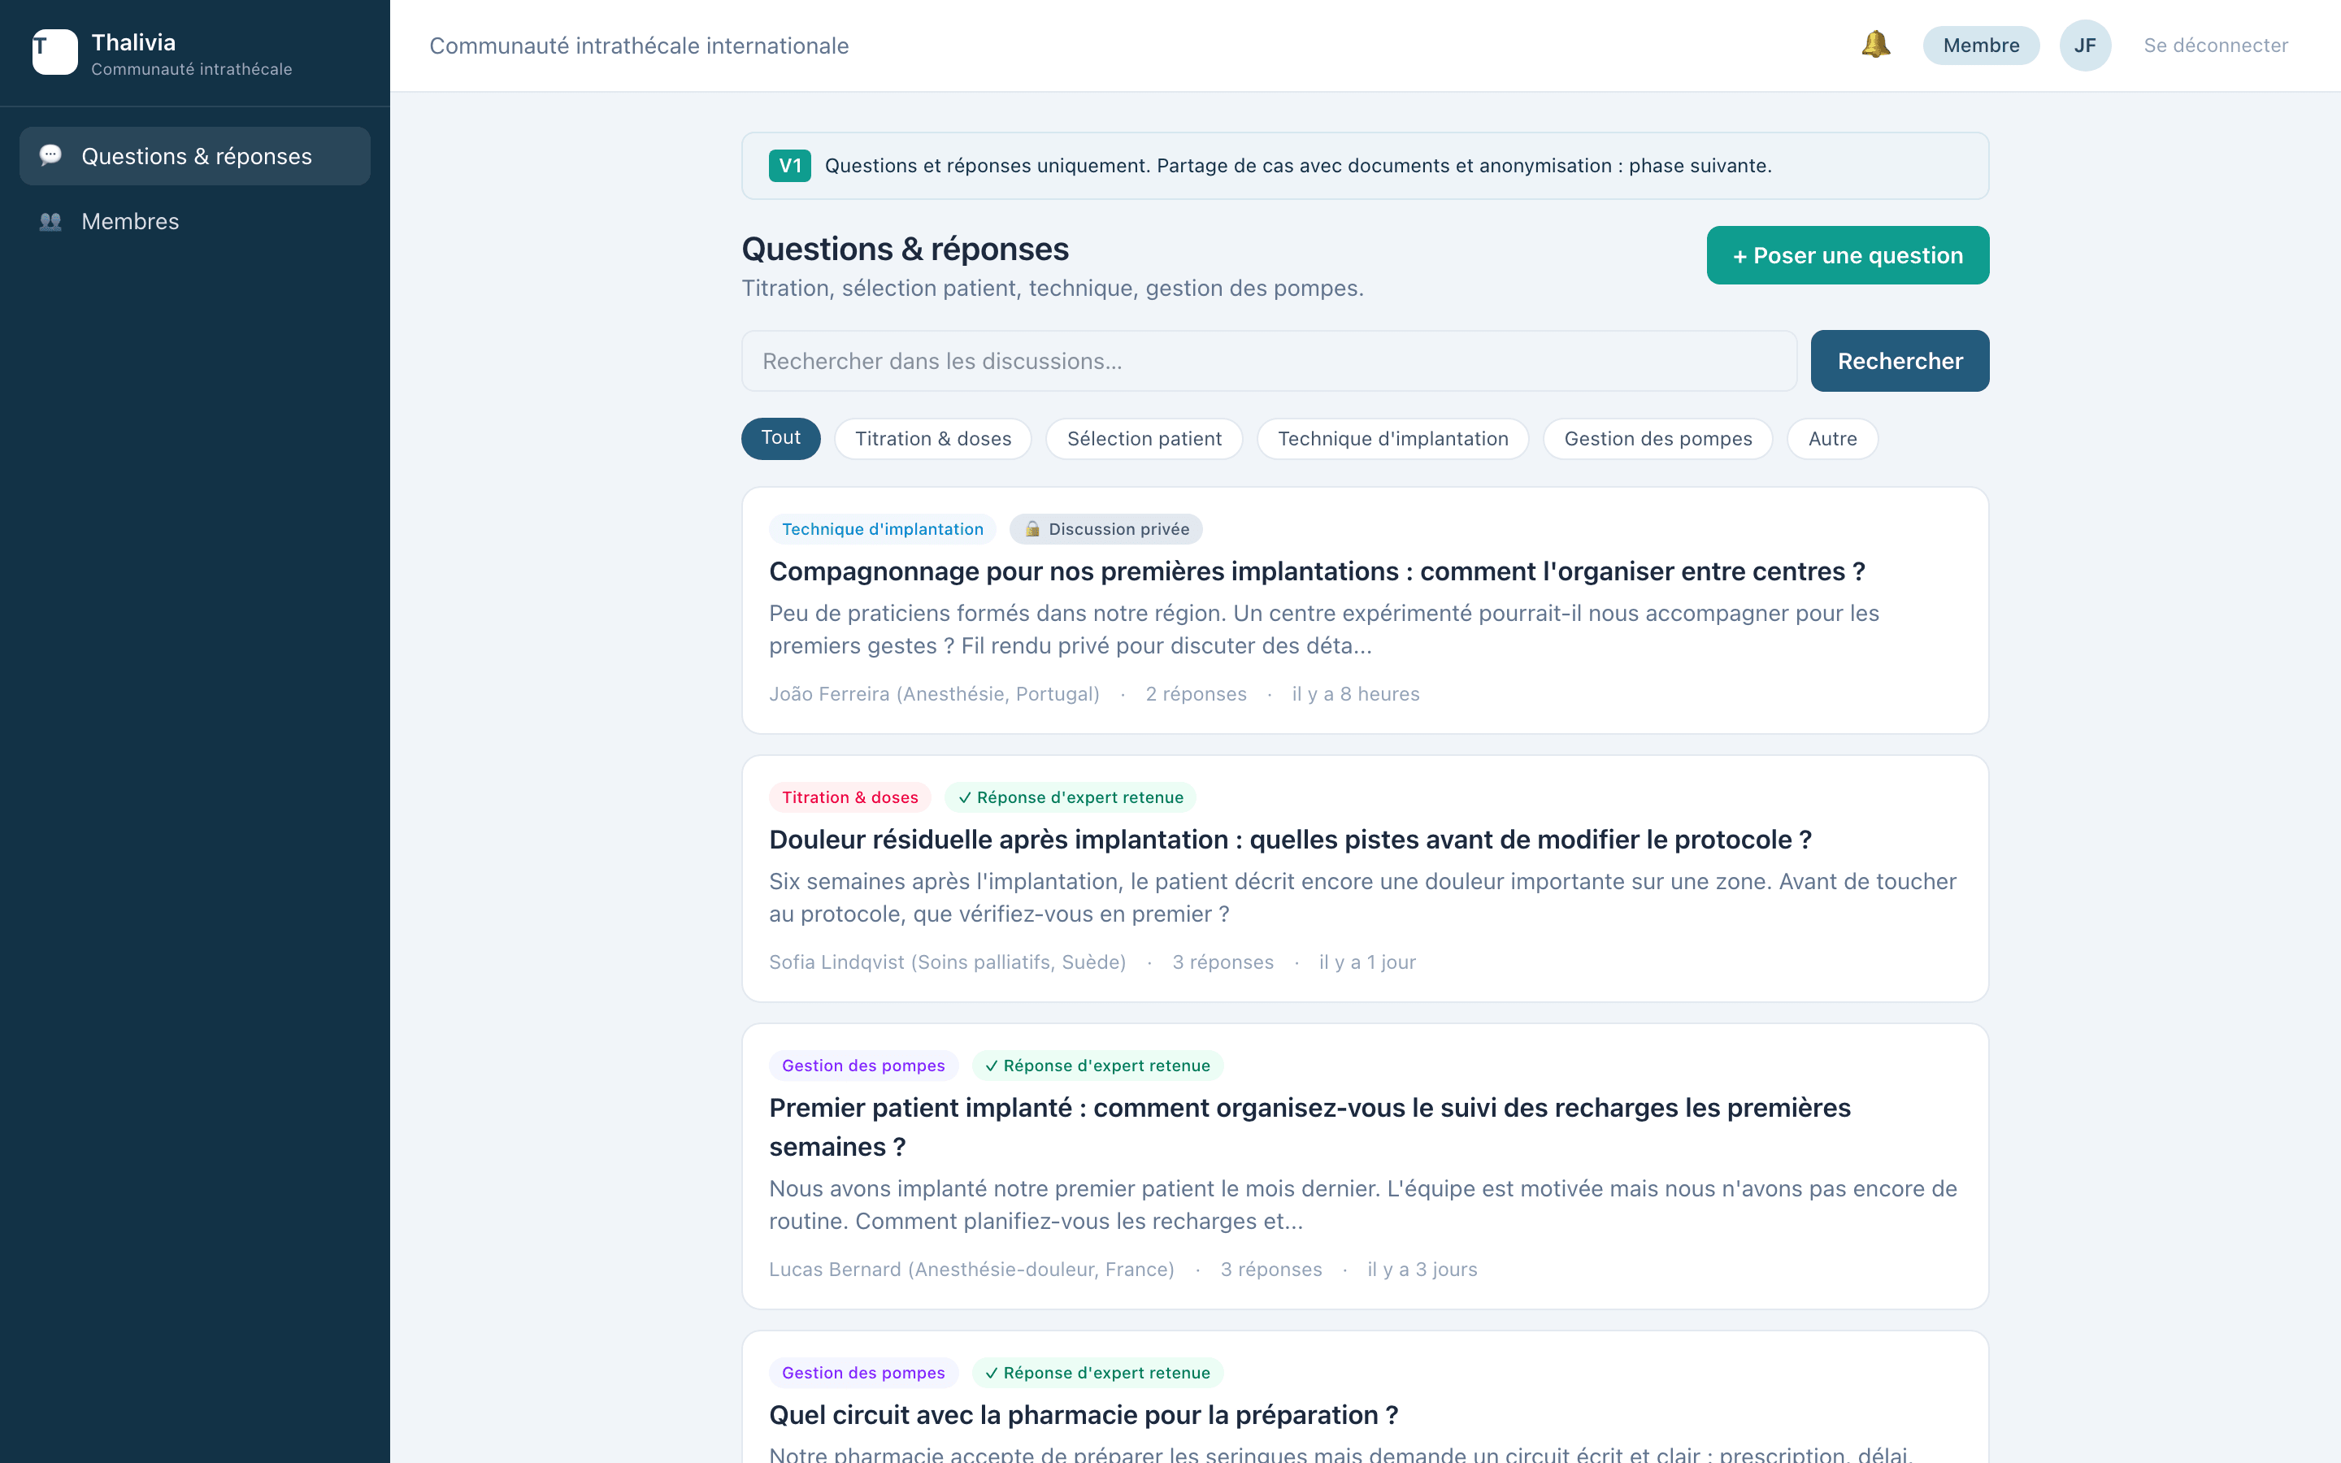Select the Autre filter

tap(1832, 439)
